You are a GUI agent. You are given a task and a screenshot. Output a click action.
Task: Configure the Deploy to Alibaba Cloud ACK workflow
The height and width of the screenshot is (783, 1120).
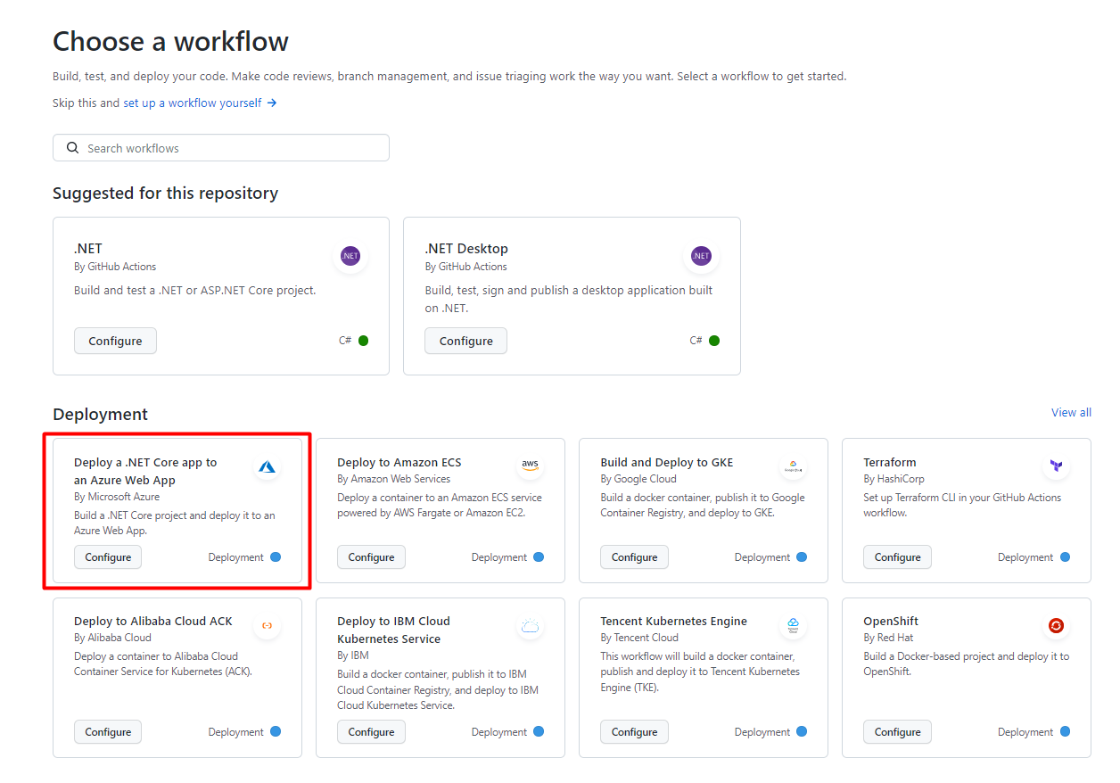coord(108,732)
